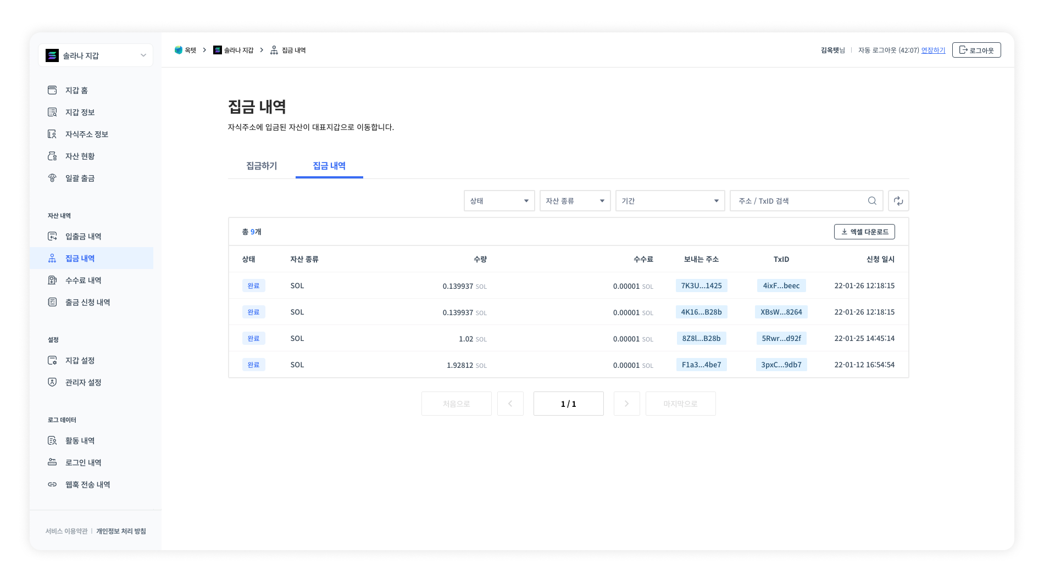Image resolution: width=1044 pixels, height=582 pixels.
Task: Click TxID XBsW...8264
Action: pyautogui.click(x=781, y=312)
